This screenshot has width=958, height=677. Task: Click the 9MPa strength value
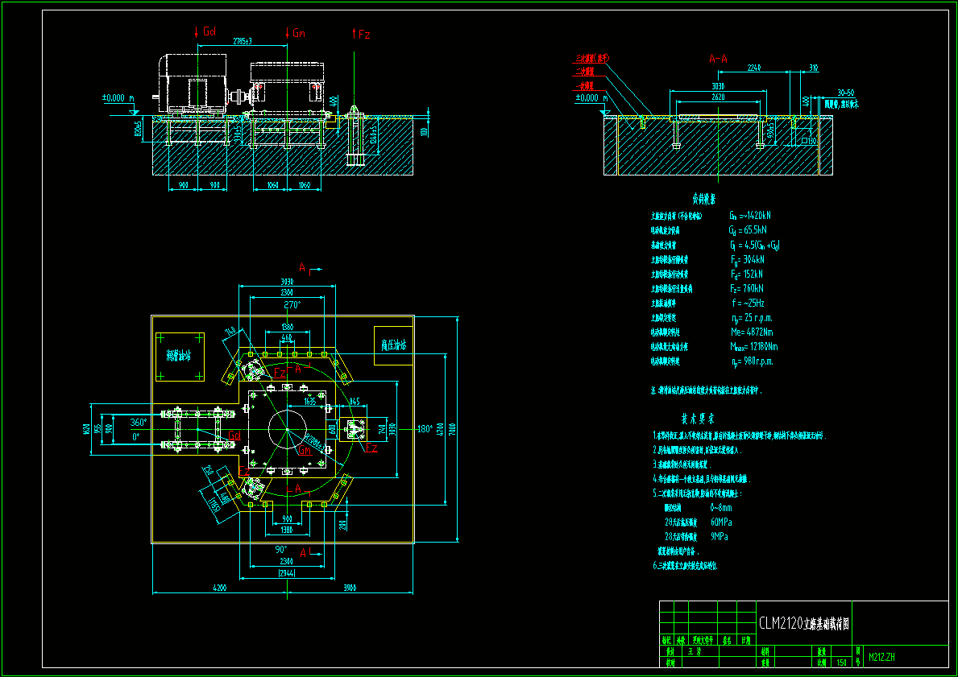[x=720, y=537]
